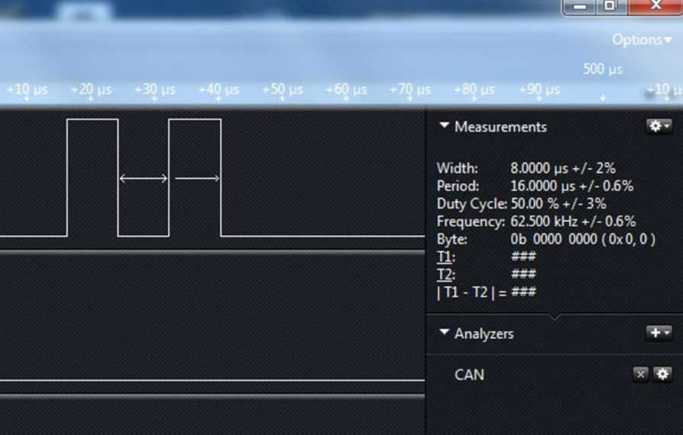Click the +70 µs timeline marker
Screen dimensions: 683x435
click(x=410, y=91)
